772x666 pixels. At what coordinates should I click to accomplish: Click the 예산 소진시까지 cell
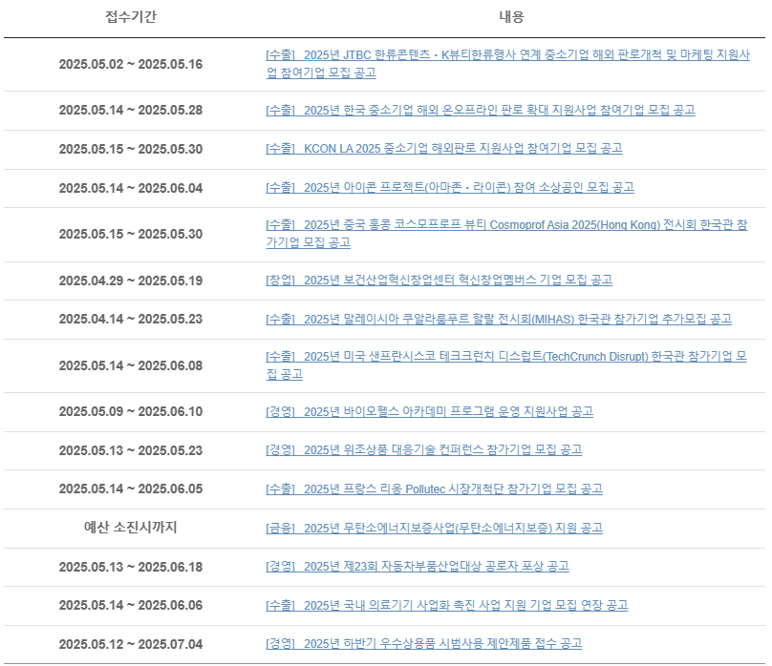tap(131, 528)
